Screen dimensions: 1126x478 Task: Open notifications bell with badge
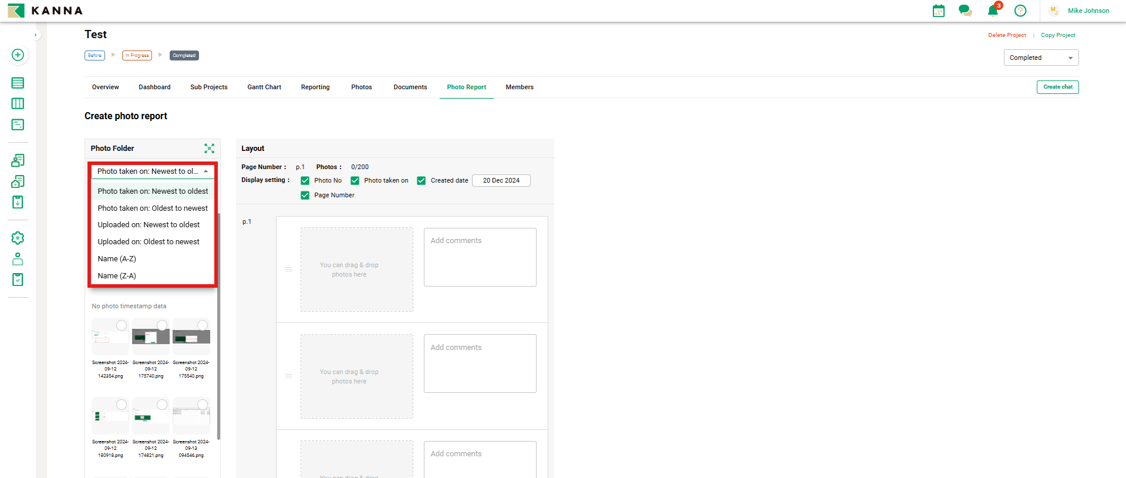(x=993, y=11)
